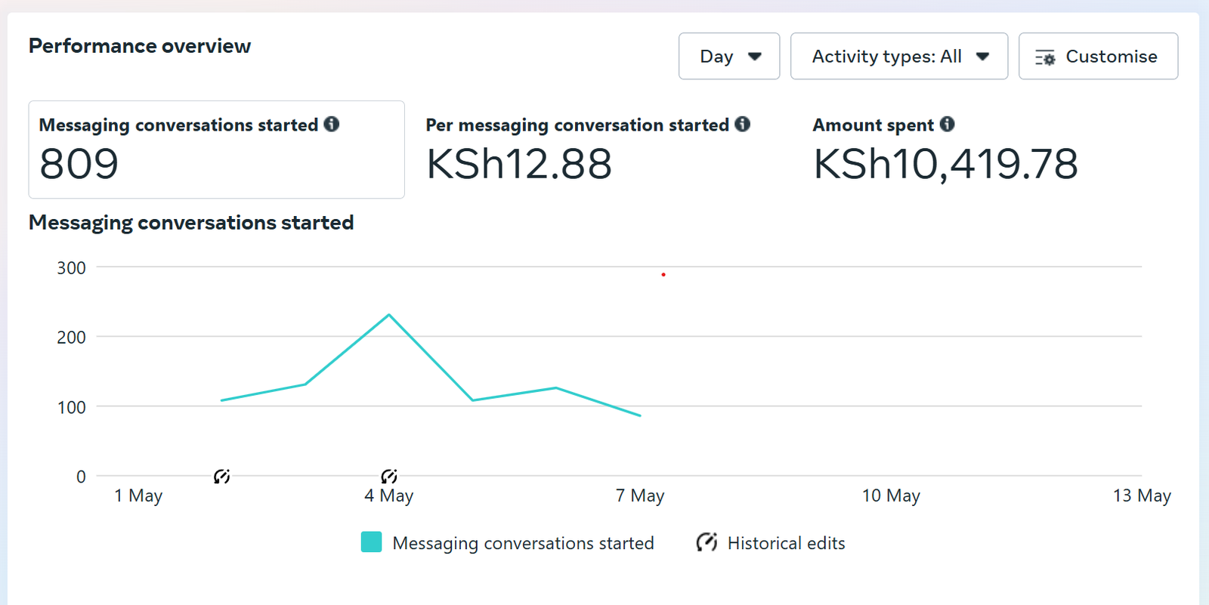The image size is (1209, 605).
Task: Open the historical edit marker before 4 May
Action: click(x=221, y=477)
